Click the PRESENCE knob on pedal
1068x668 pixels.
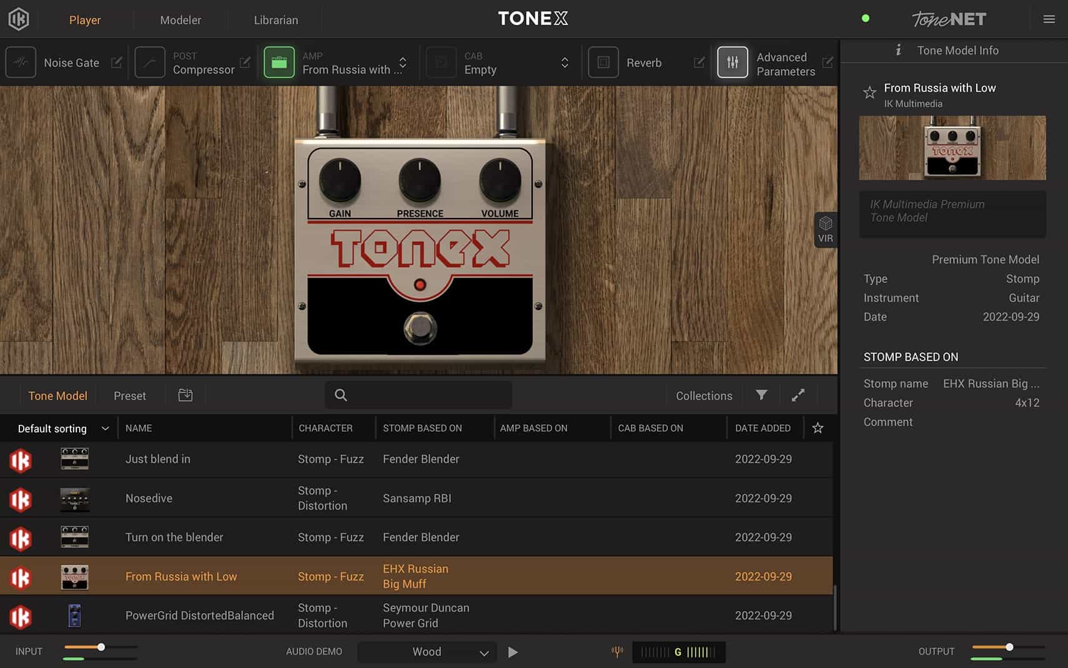pyautogui.click(x=420, y=180)
